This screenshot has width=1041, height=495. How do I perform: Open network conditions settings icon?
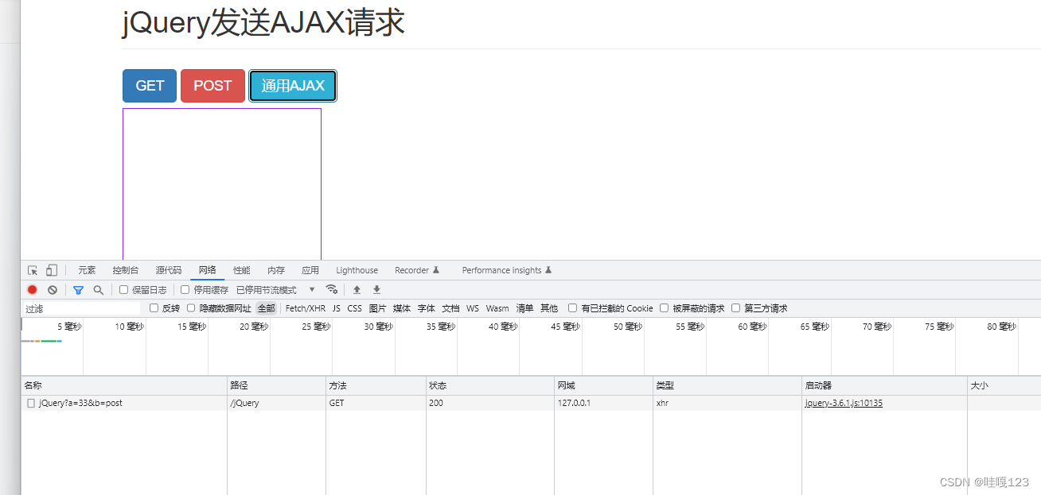point(332,289)
